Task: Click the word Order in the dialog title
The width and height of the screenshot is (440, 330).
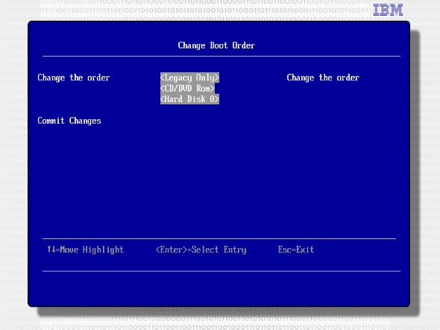Action: [x=244, y=45]
